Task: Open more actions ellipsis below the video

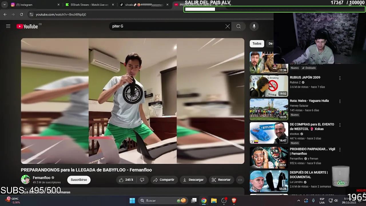Action: [x=240, y=180]
